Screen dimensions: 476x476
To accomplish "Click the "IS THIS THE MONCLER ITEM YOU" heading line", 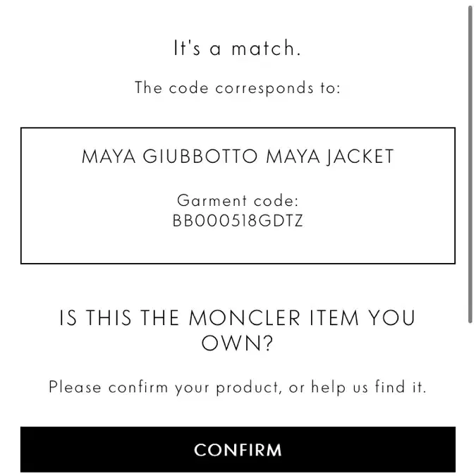I will pyautogui.click(x=238, y=318).
